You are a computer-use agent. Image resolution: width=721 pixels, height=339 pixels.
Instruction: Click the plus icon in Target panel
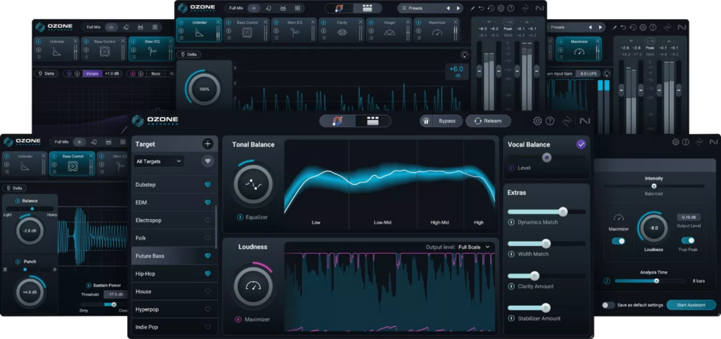tap(208, 144)
